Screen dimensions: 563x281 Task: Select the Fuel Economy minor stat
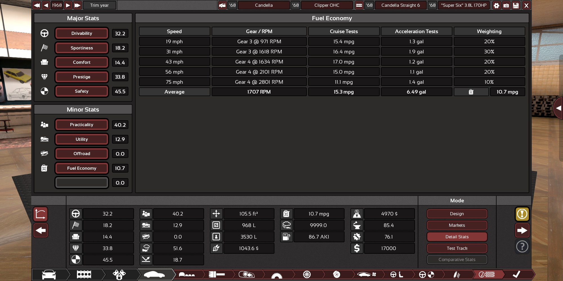pyautogui.click(x=82, y=168)
